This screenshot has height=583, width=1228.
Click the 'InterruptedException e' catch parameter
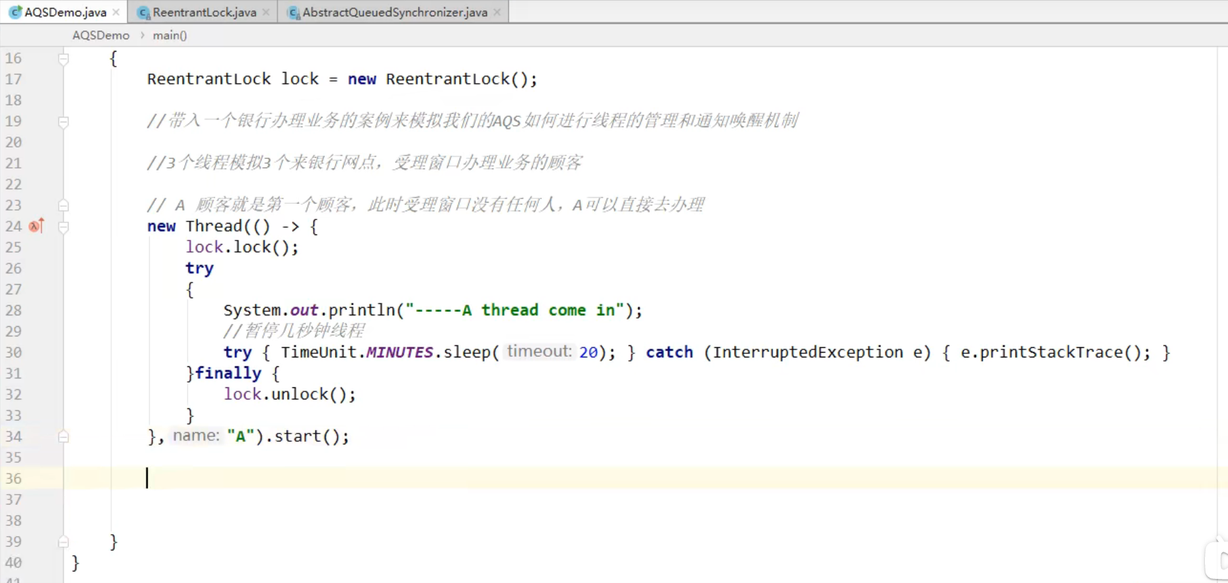tap(817, 353)
